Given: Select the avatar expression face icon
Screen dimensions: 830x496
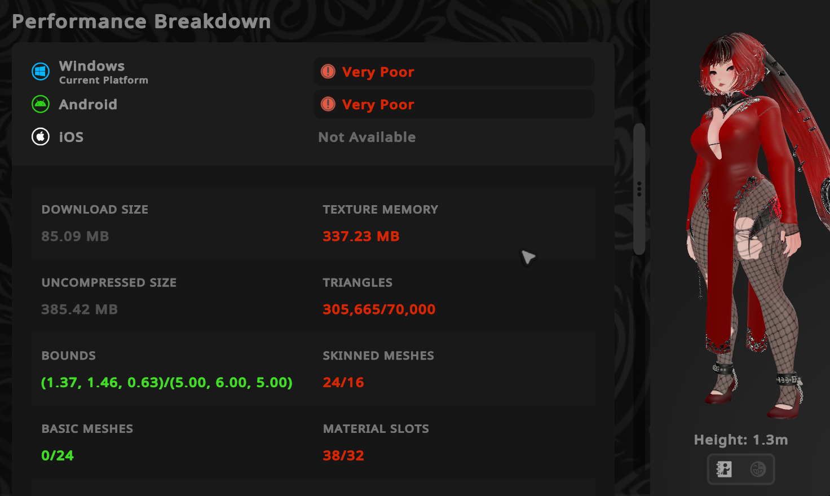Looking at the screenshot, I should [x=758, y=469].
